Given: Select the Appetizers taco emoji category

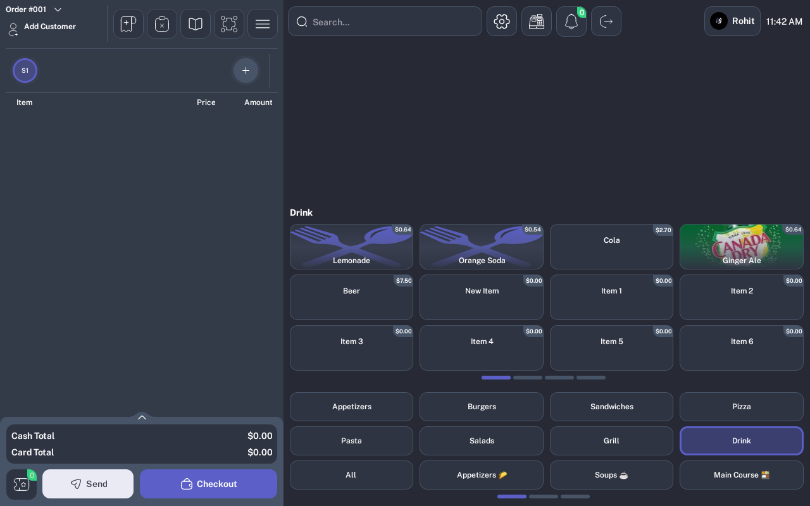Looking at the screenshot, I should (x=482, y=475).
